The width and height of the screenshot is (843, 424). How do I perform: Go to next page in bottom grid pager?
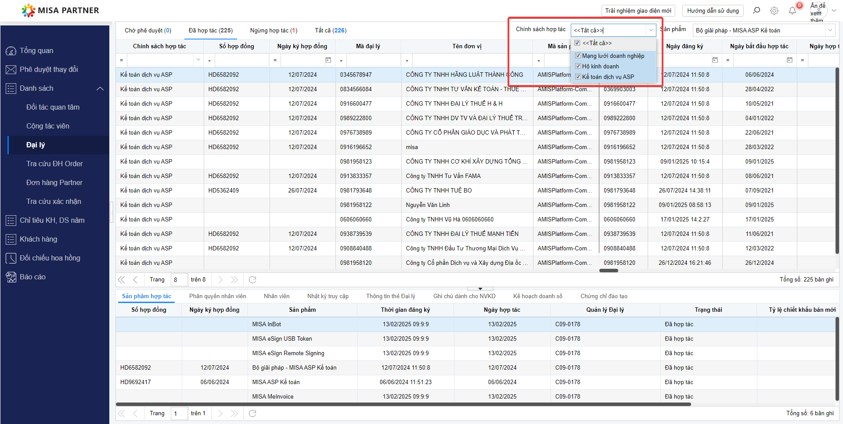[220, 413]
